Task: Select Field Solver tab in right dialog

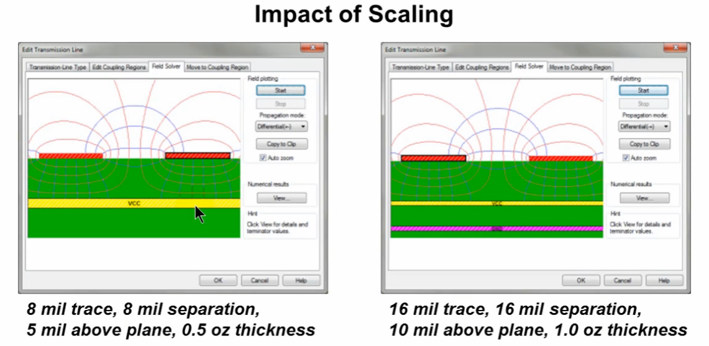Action: [529, 66]
